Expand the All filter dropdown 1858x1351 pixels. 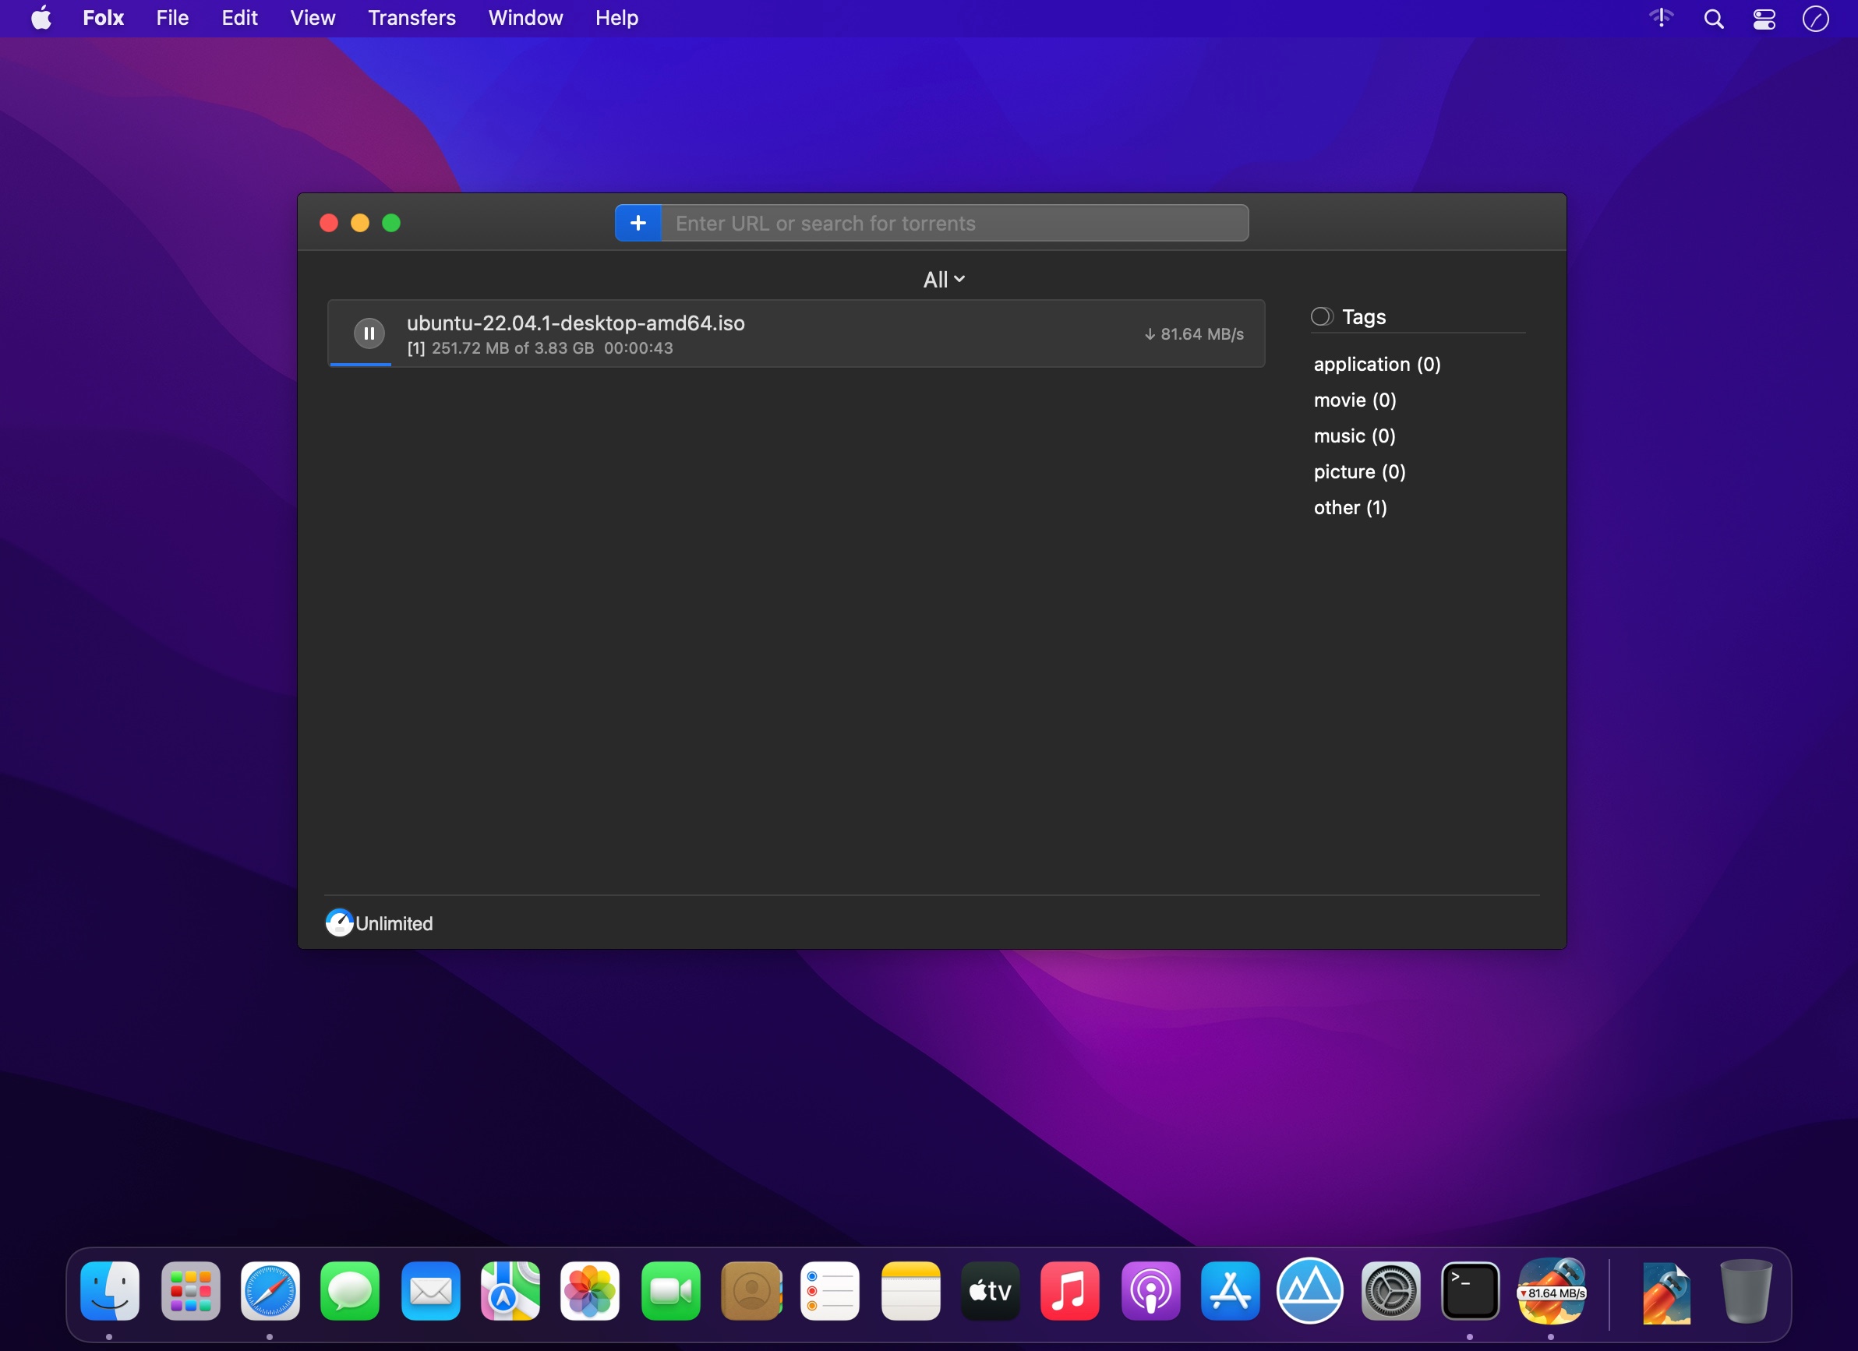(x=943, y=280)
